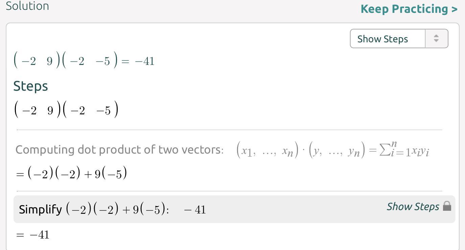Viewport: 465px width, 250px height.
Task: Click the lock icon beside Show Steps
Action: coord(447,206)
